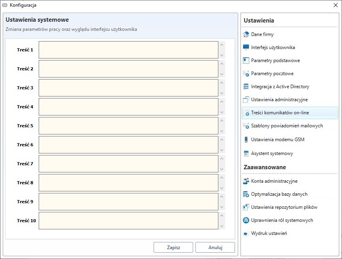Select Szablony powiadomień mailowych

click(x=287, y=126)
